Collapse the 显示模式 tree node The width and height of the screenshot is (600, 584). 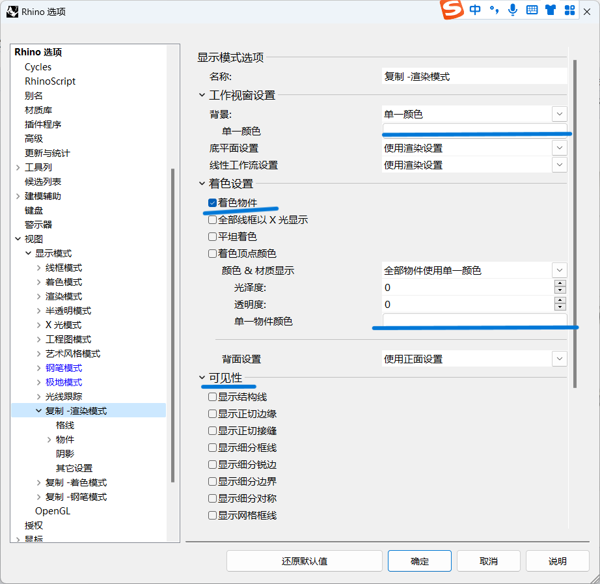coord(29,253)
